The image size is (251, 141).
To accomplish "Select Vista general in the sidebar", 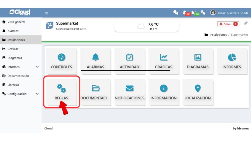I will tap(16, 22).
